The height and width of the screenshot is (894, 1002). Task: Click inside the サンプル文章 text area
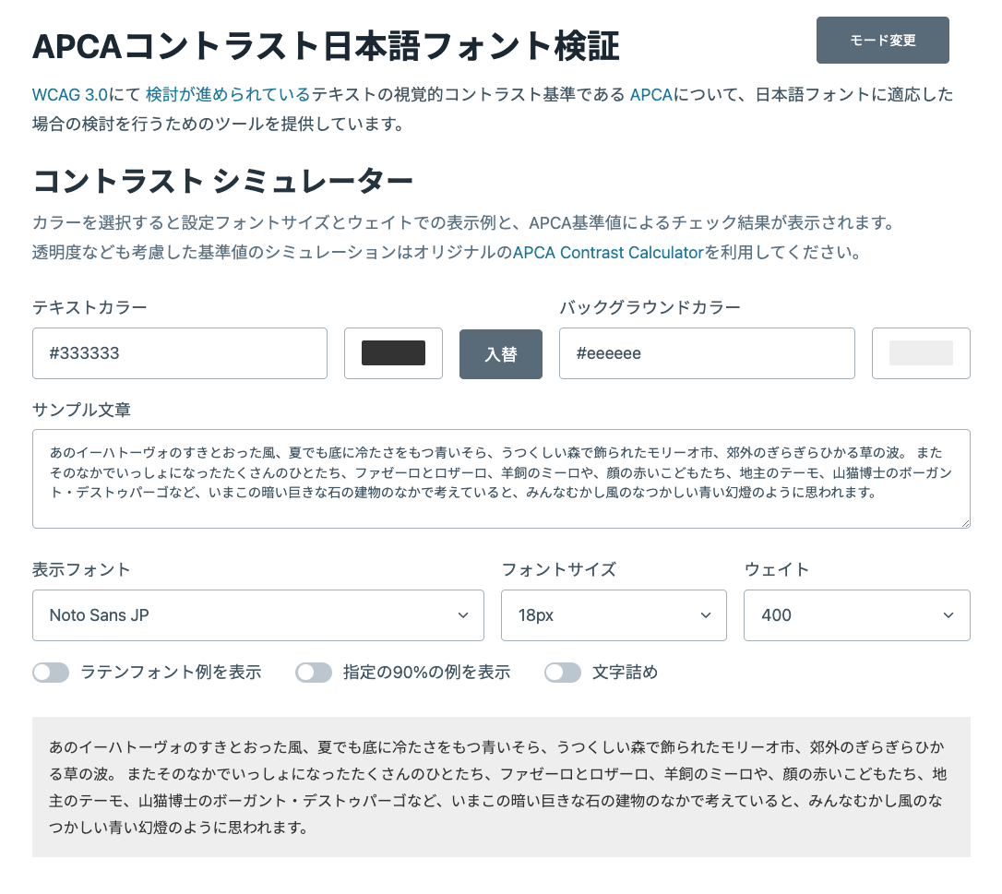501,478
